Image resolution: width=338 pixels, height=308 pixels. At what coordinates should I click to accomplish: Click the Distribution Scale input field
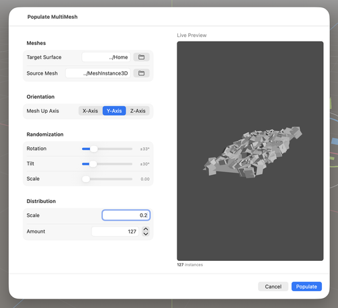coord(126,215)
